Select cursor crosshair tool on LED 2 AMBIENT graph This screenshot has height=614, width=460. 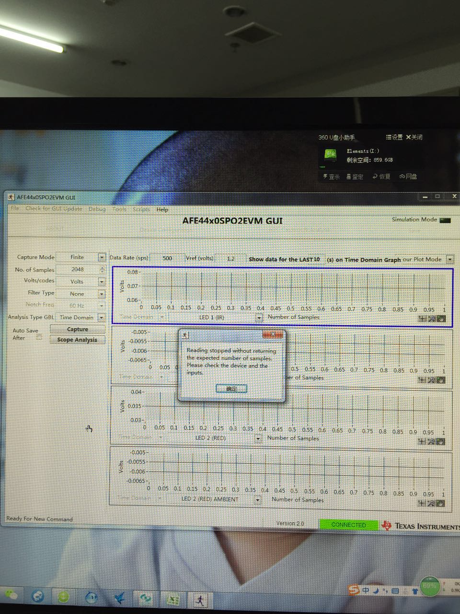422,503
